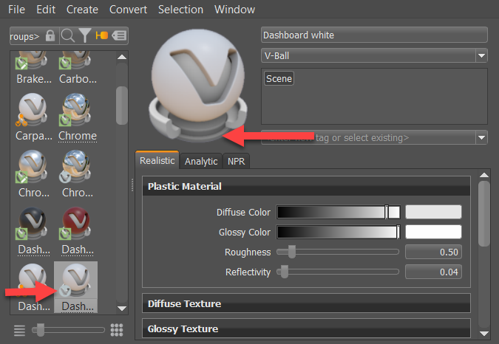
Task: Open the File menu
Action: coord(16,10)
